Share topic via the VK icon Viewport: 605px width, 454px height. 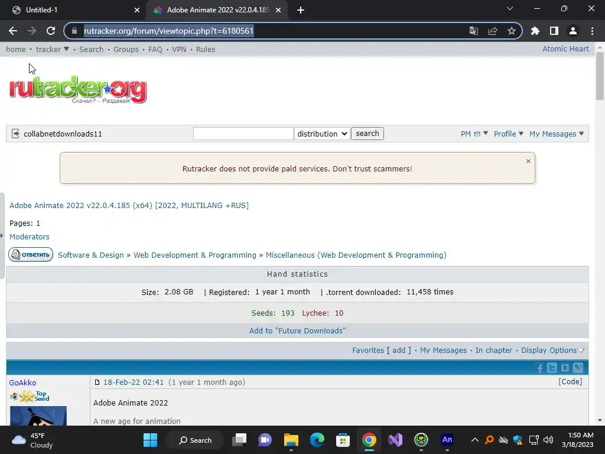tap(565, 368)
